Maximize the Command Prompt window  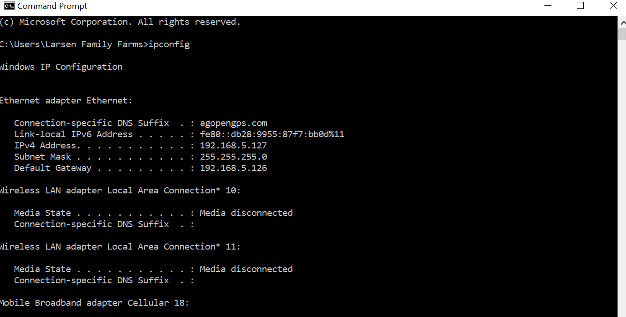580,6
